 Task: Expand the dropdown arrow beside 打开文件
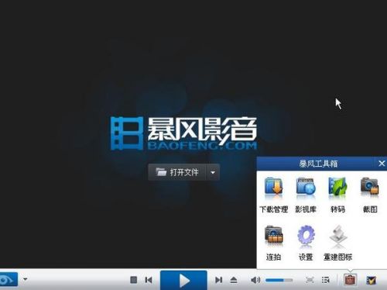[213, 172]
